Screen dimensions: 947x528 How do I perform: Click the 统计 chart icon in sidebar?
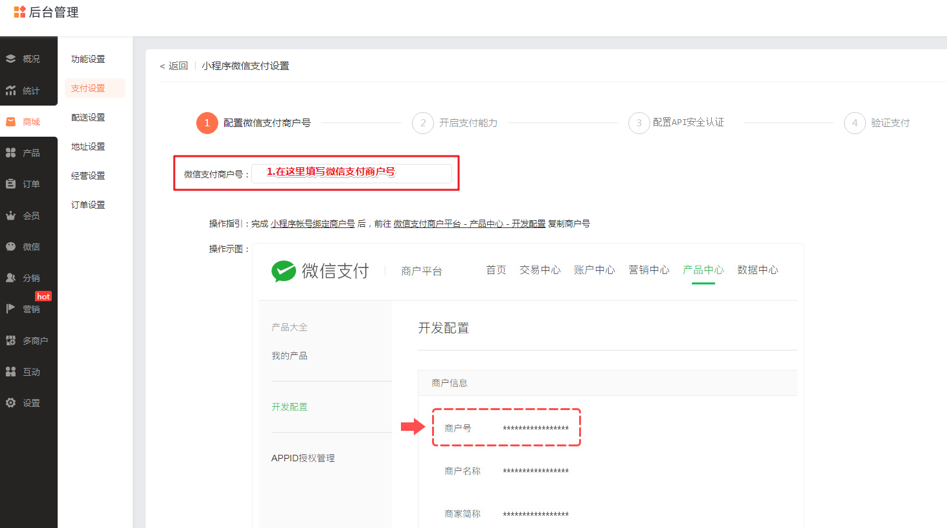[x=10, y=91]
